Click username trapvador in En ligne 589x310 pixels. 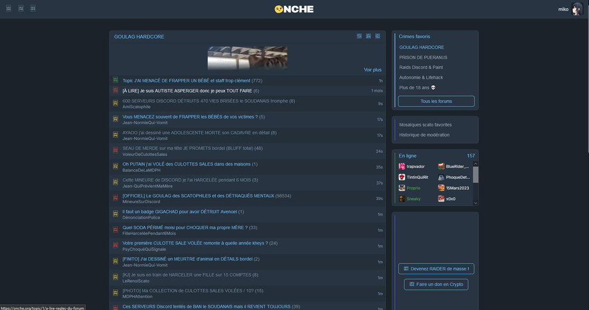pyautogui.click(x=415, y=166)
